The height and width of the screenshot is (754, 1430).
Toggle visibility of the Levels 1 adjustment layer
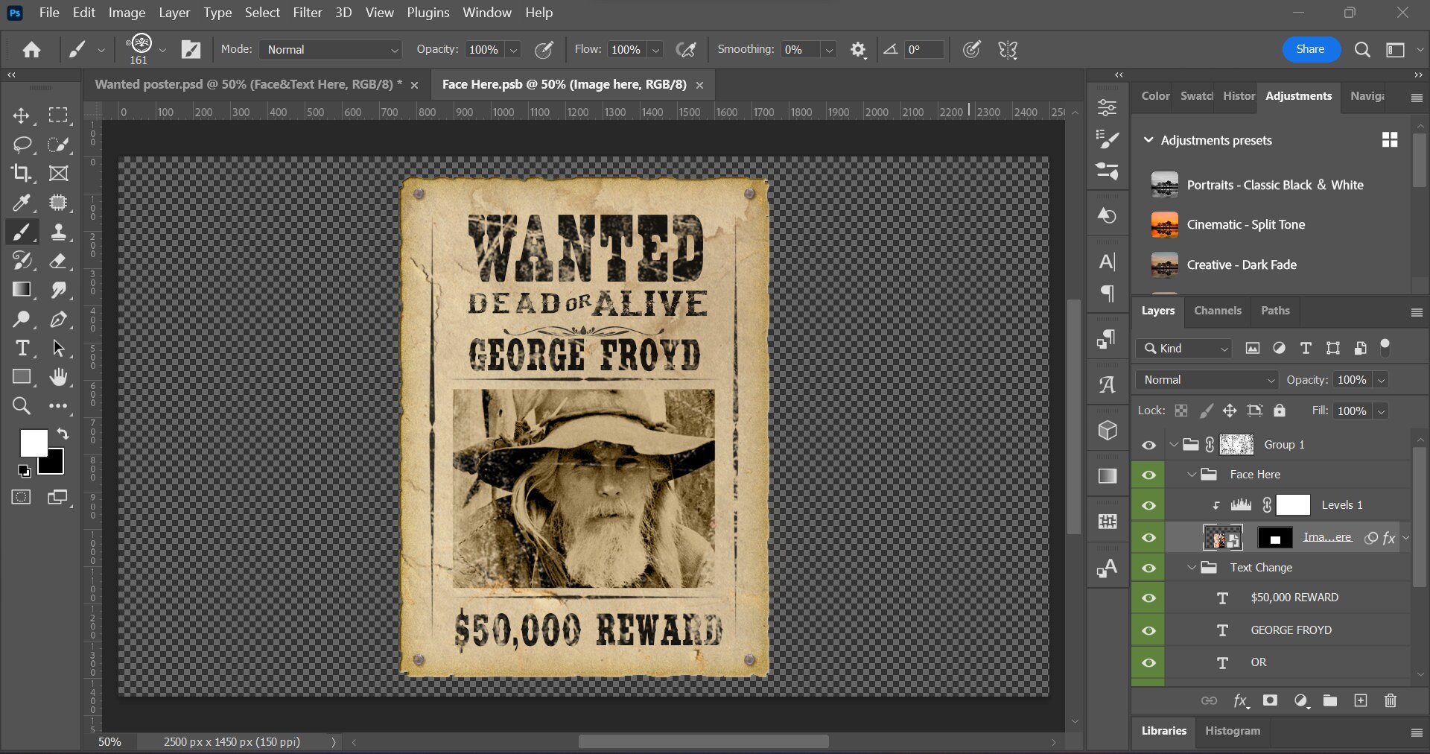coord(1148,505)
